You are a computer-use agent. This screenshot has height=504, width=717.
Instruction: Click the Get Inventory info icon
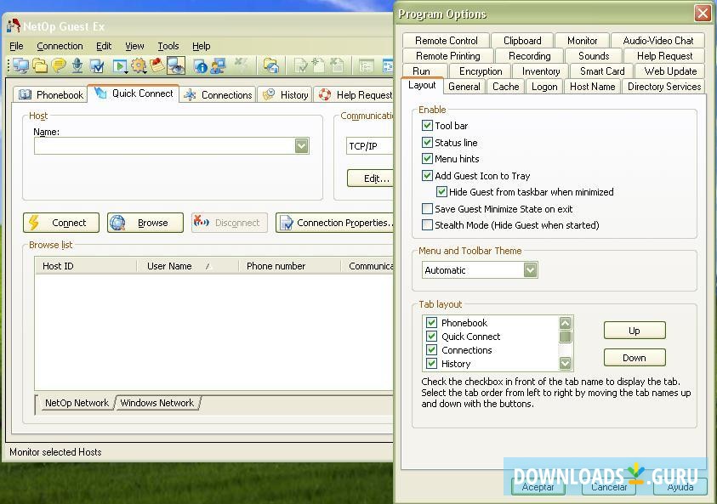tap(200, 65)
